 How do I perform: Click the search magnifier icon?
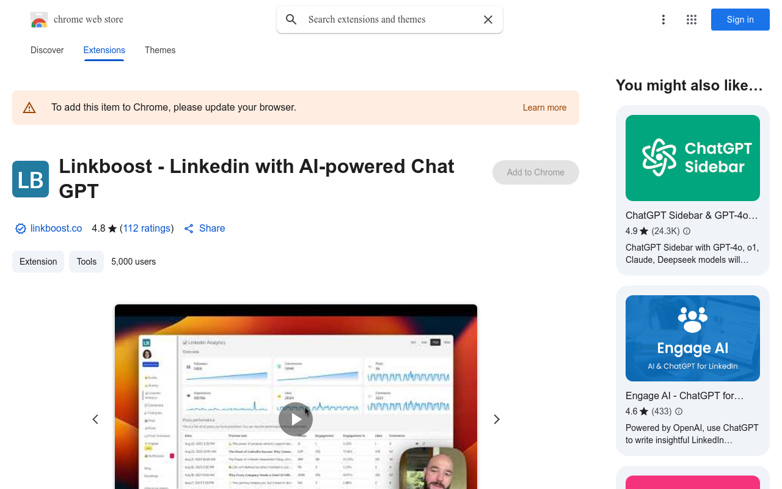pos(291,20)
